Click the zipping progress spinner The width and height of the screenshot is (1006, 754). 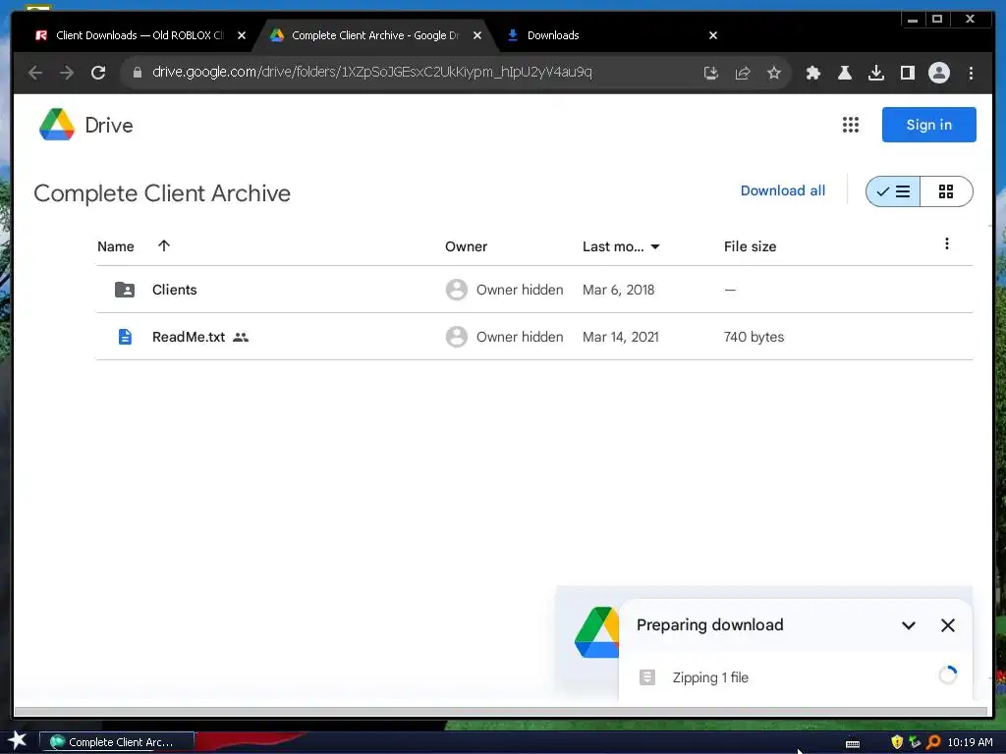pyautogui.click(x=948, y=675)
